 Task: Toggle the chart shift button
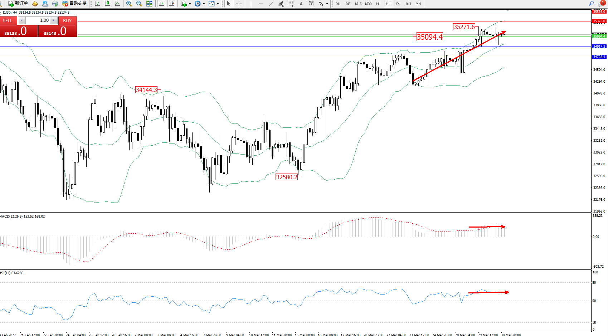point(172,4)
